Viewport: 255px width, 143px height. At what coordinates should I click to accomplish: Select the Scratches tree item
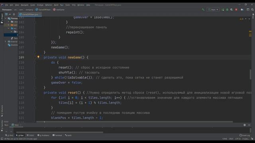pos(13,45)
